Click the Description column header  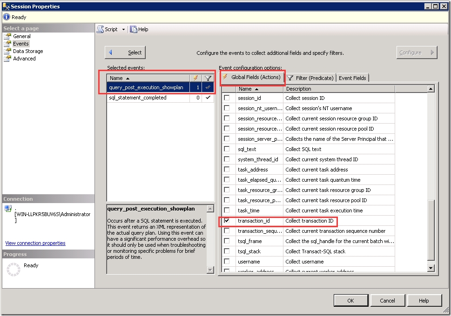click(339, 89)
